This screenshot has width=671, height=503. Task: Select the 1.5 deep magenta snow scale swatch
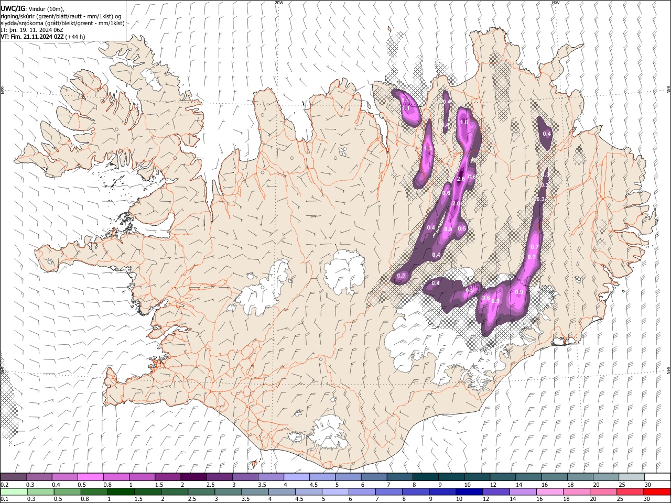pos(168,477)
